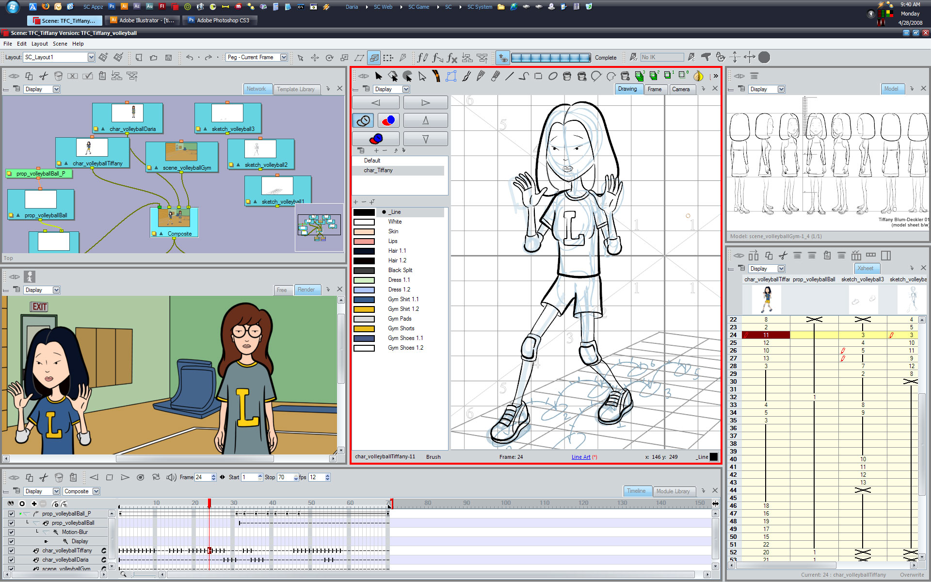Uncheck the prop_volleyballBall layer checkbox
This screenshot has width=931, height=582.
click(x=11, y=523)
